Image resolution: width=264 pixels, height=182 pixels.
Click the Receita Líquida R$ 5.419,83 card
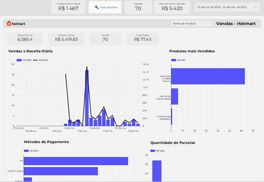coord(66,39)
